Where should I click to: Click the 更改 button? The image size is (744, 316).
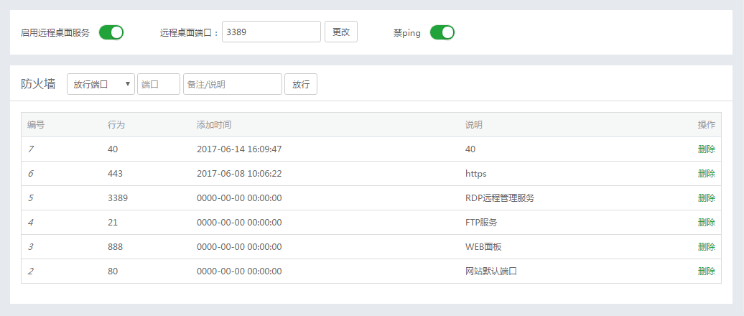point(341,32)
